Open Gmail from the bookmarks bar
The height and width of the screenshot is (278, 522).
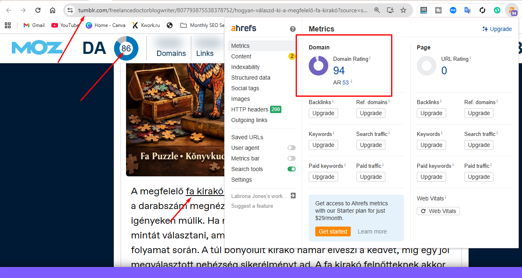33,25
